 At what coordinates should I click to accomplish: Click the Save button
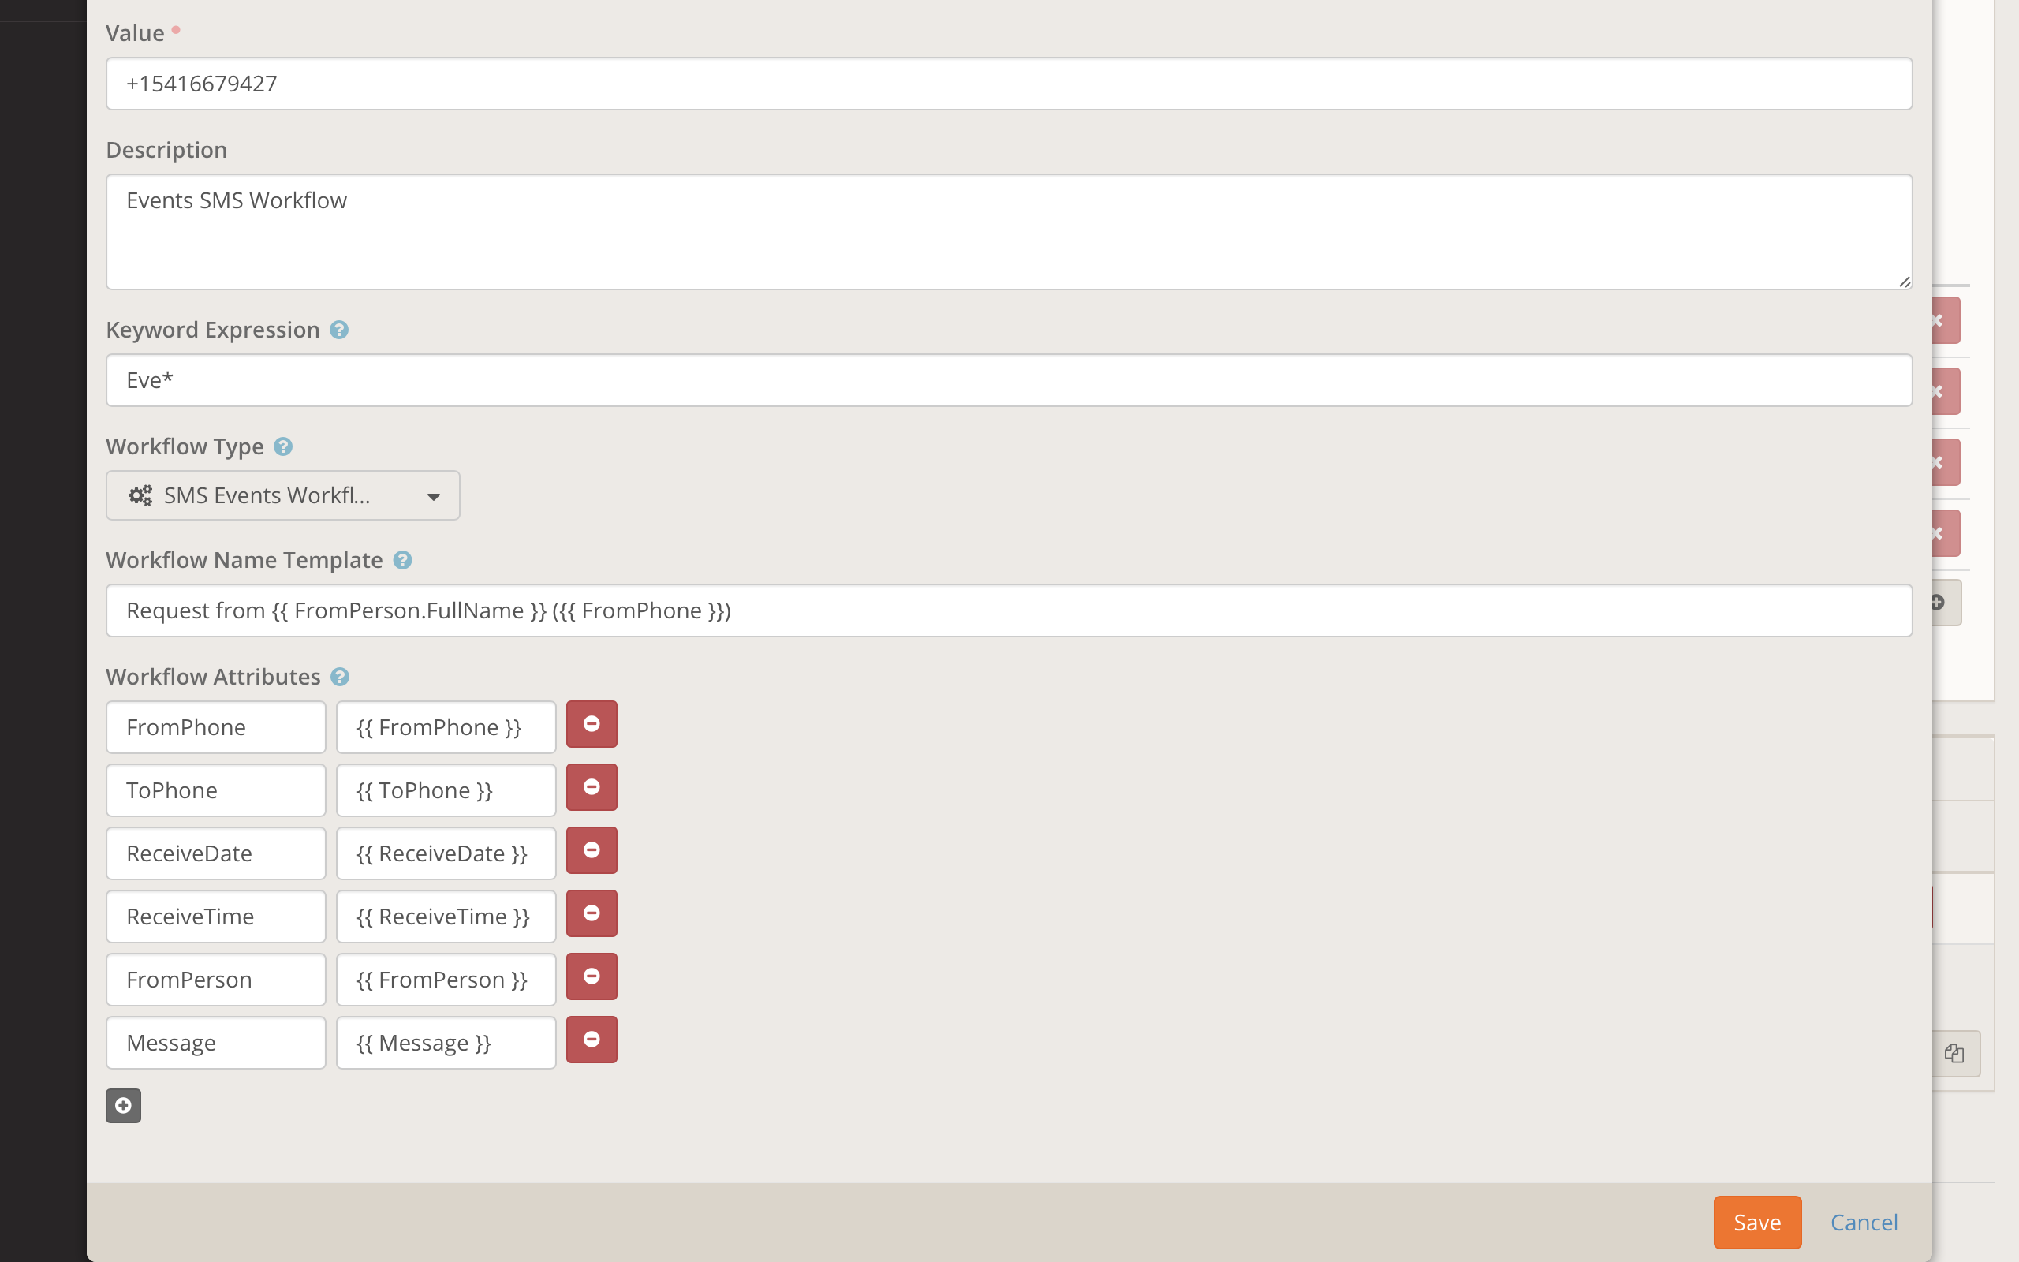point(1756,1222)
